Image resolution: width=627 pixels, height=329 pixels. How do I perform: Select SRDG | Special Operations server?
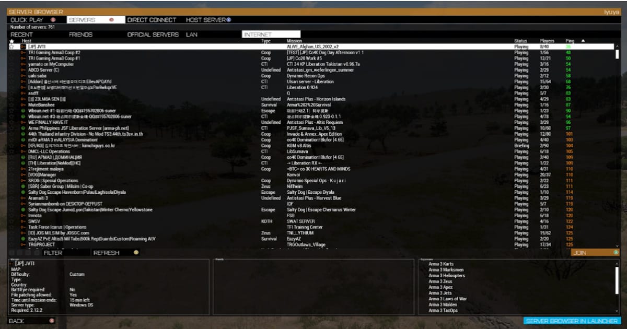coord(311,181)
